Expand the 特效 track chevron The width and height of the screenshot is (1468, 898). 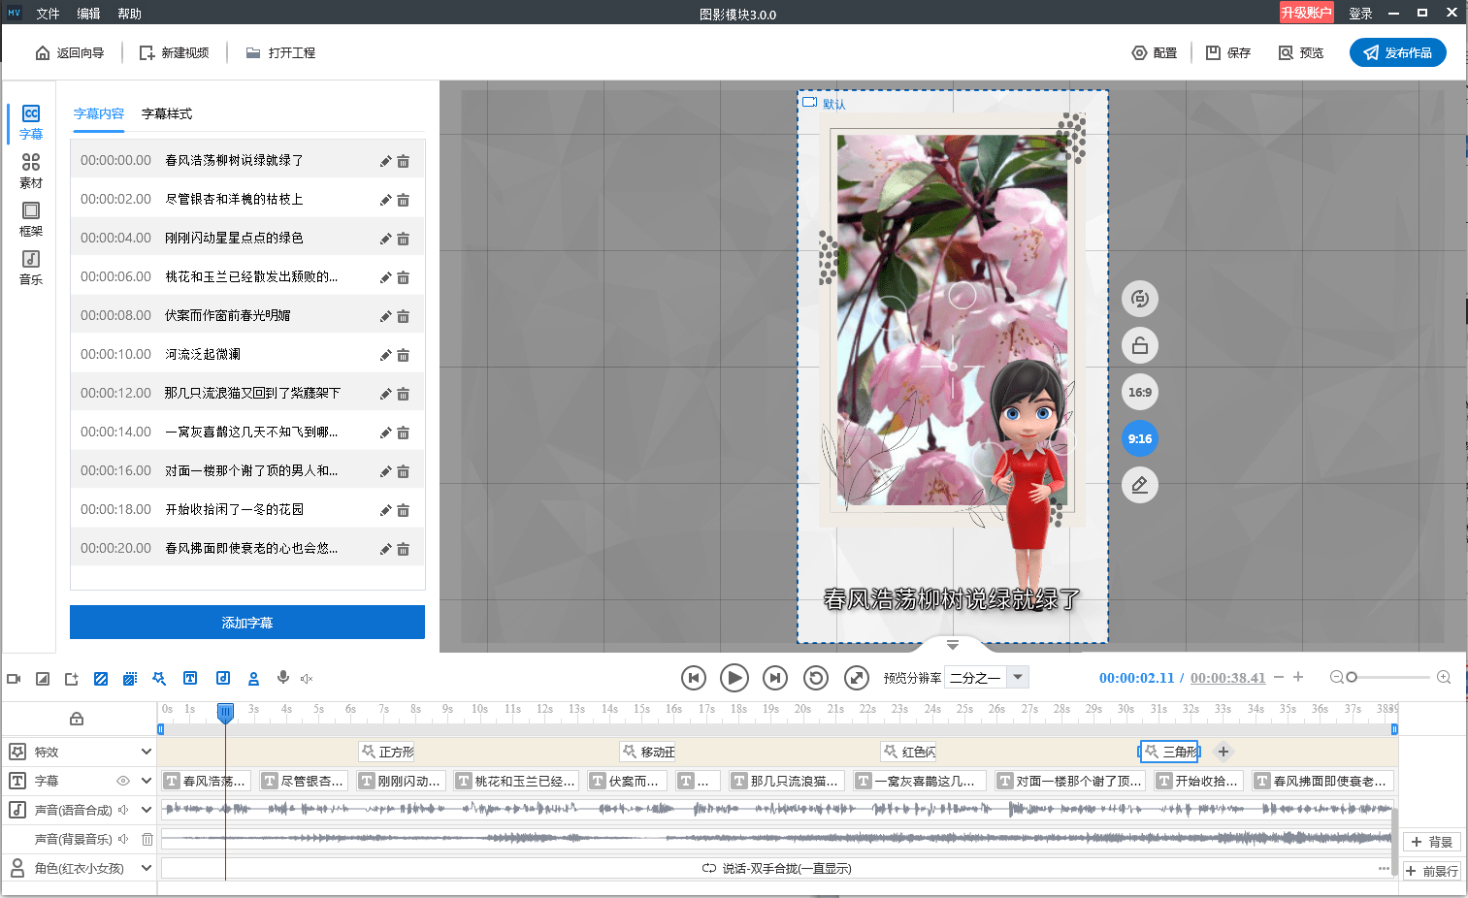[x=147, y=752]
